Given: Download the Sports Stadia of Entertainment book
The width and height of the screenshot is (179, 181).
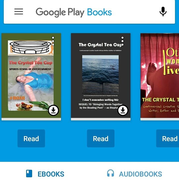Looking at the screenshot, I should click(53, 110).
